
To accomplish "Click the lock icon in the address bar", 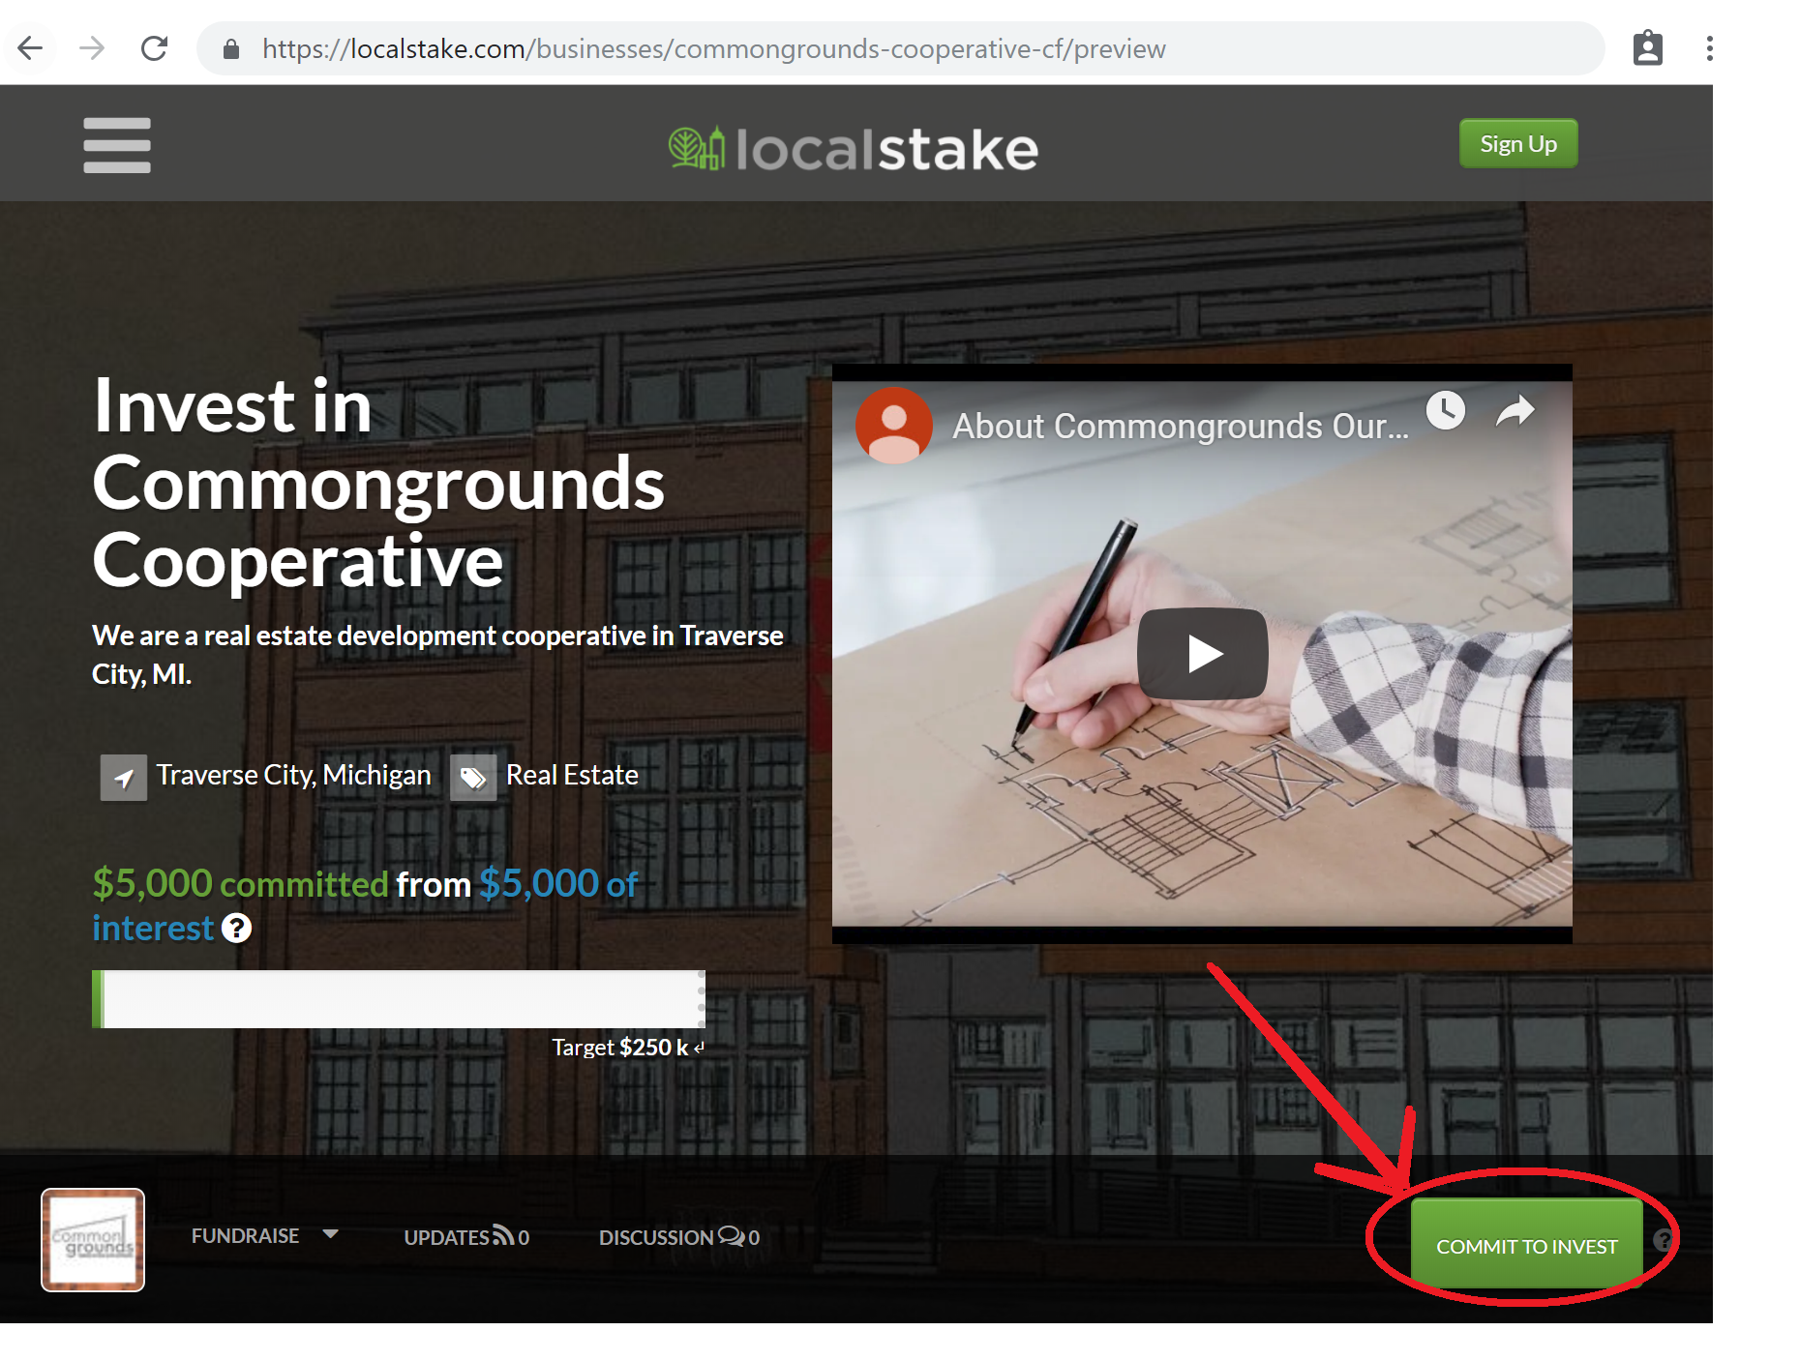I will pos(231,49).
